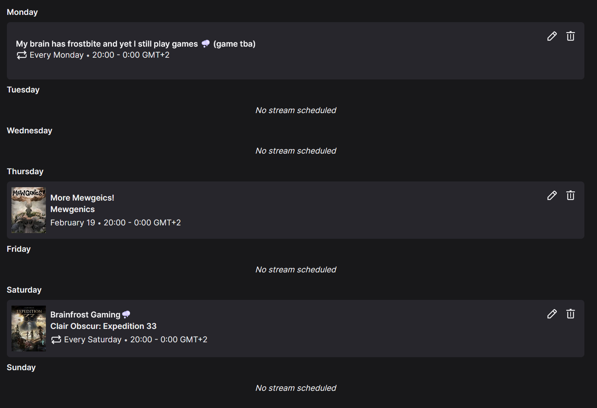This screenshot has width=597, height=408.
Task: Click the Mewgenics category name
Action: pyautogui.click(x=73, y=209)
